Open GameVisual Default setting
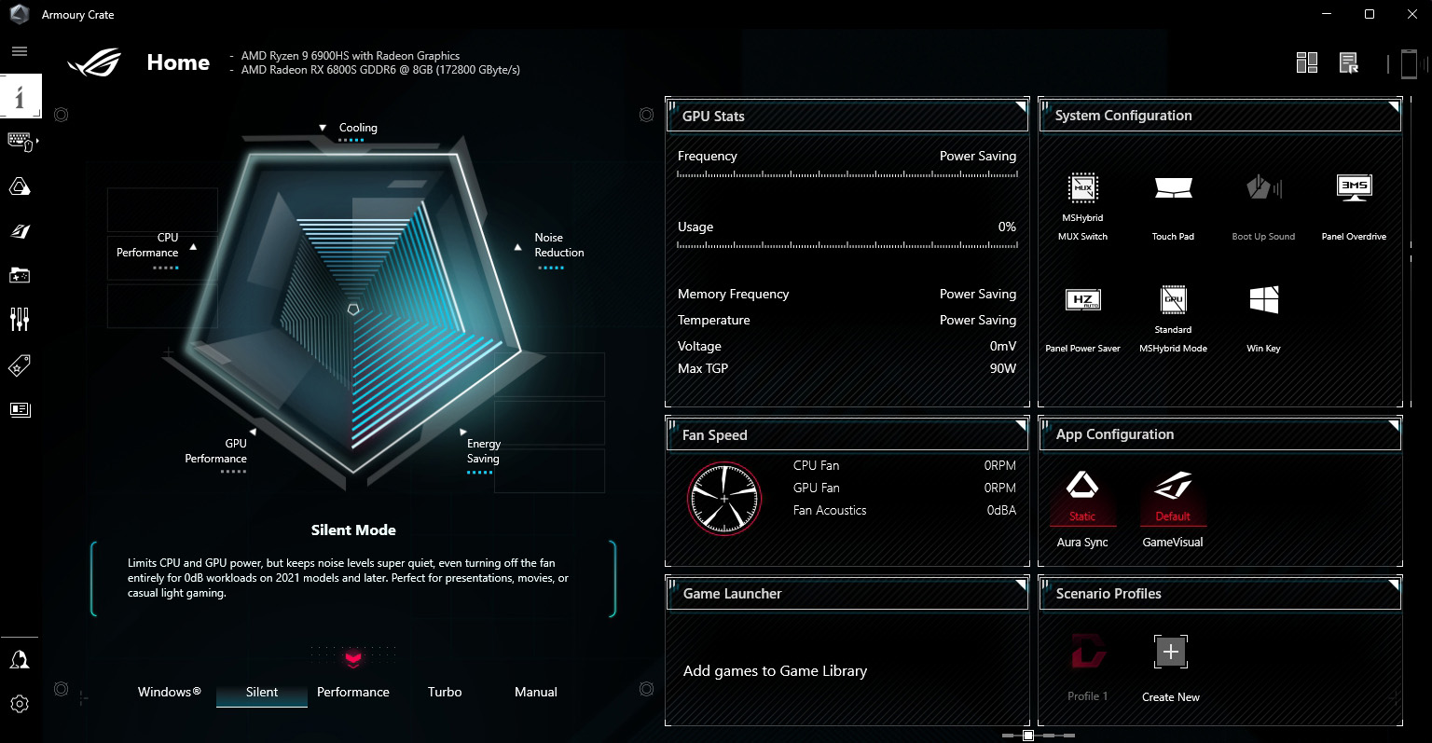Screen dimensions: 1432x743 (1173, 508)
